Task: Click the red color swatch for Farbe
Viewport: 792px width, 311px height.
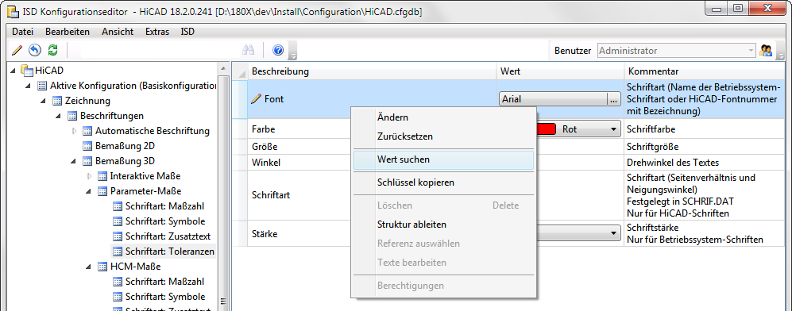Action: pyautogui.click(x=543, y=129)
